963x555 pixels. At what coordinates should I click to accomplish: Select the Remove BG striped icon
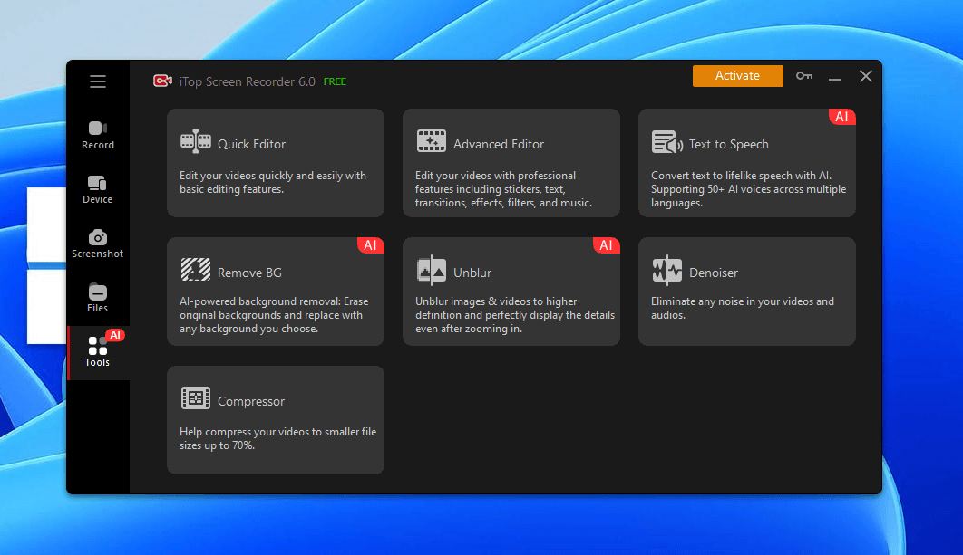(195, 270)
